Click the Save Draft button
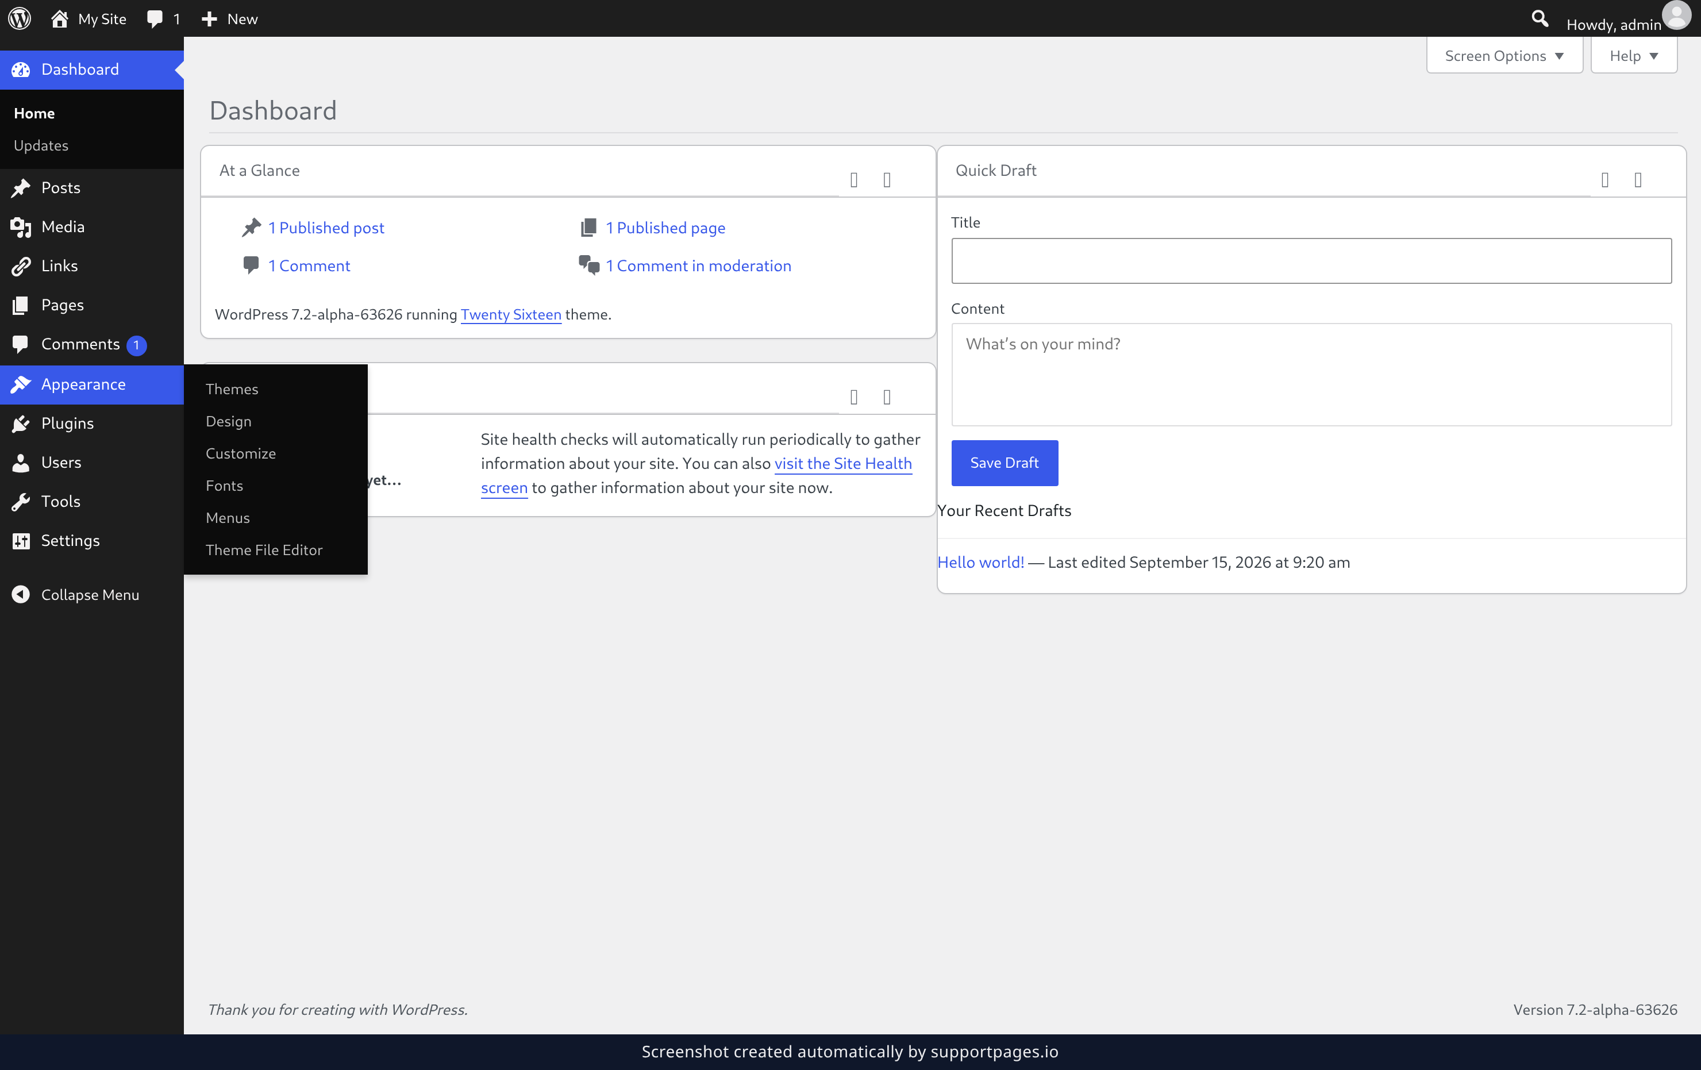The image size is (1701, 1070). 1005,463
